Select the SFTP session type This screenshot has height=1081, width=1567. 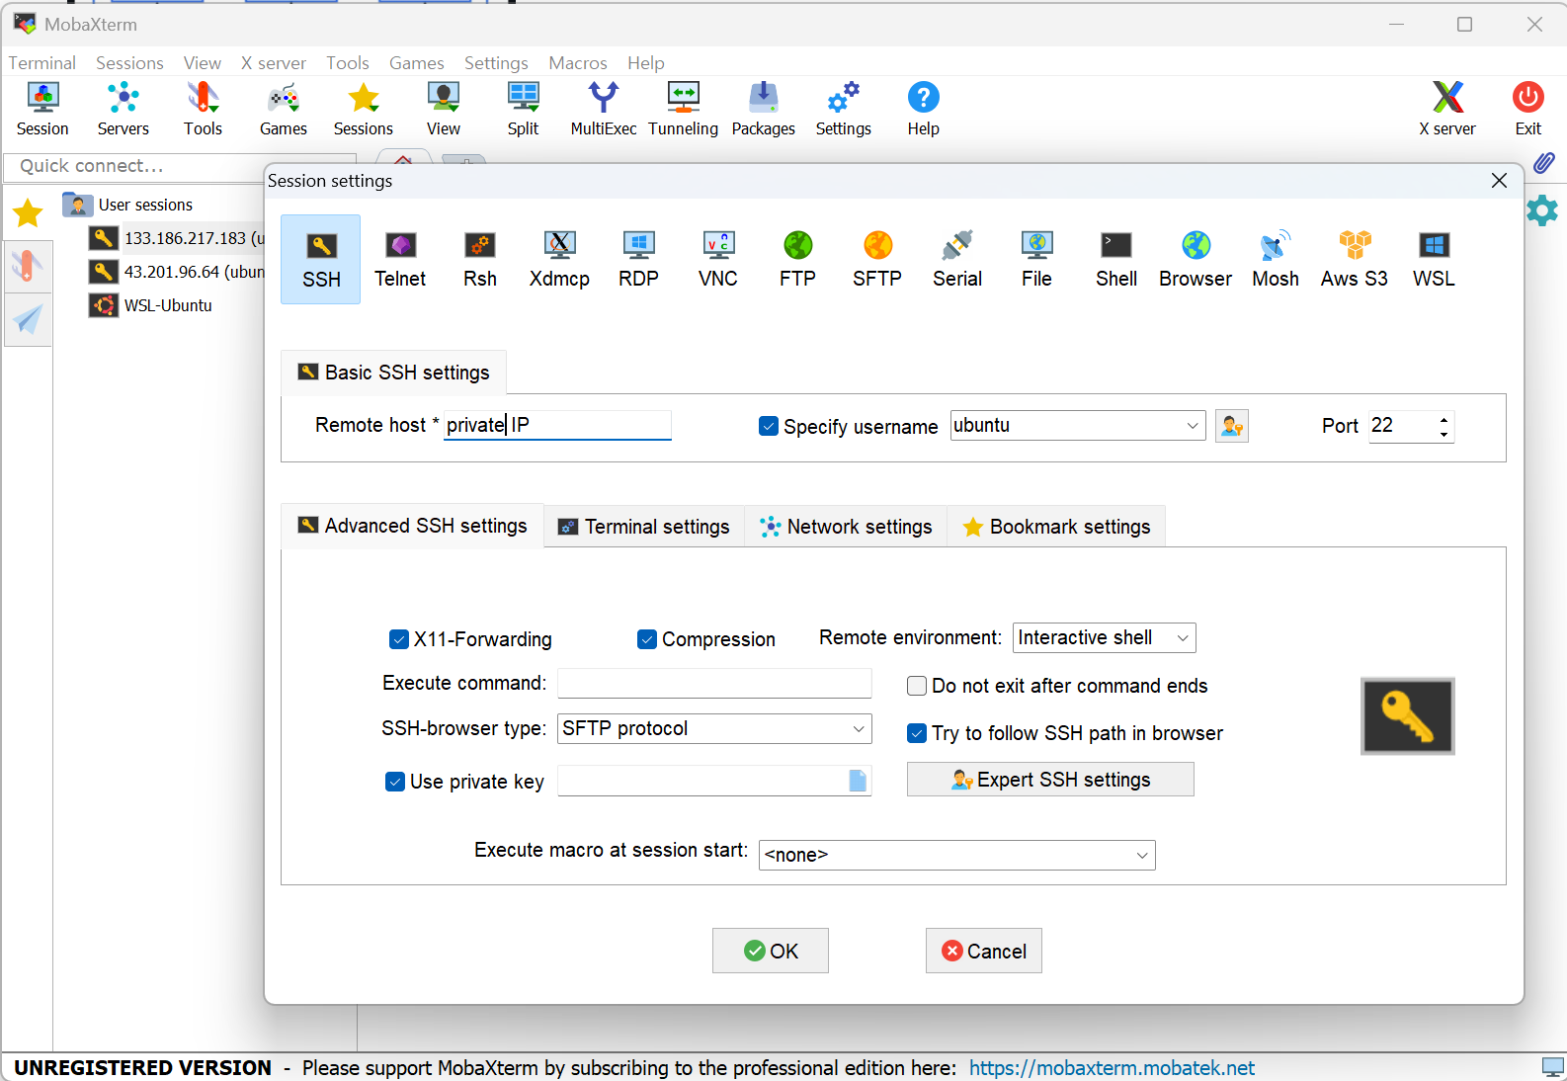coord(877,259)
